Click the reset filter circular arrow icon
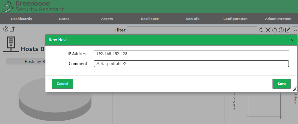The image size is (298, 124). 274,30
